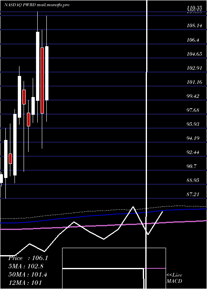Click the tallest red candlestick body
The height and width of the screenshot is (289, 207).
tap(42, 81)
